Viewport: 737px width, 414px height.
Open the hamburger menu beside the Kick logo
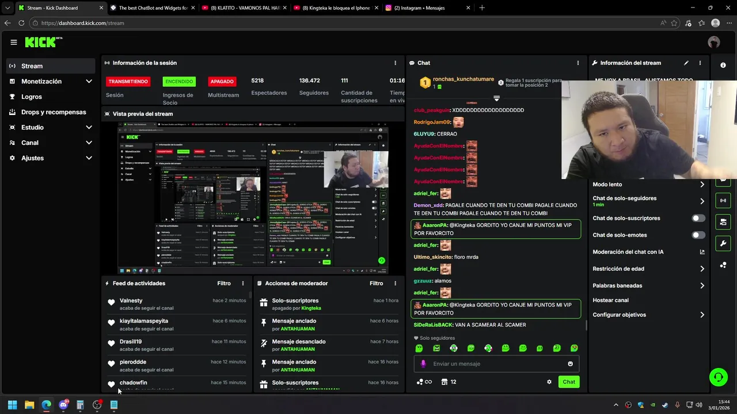click(14, 42)
